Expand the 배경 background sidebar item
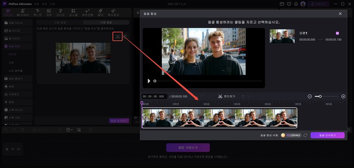Image resolution: width=354 pixels, height=168 pixels. point(18,102)
